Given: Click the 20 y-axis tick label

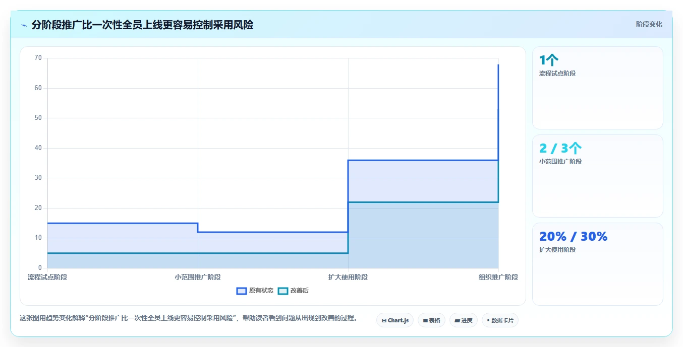Looking at the screenshot, I should [38, 208].
